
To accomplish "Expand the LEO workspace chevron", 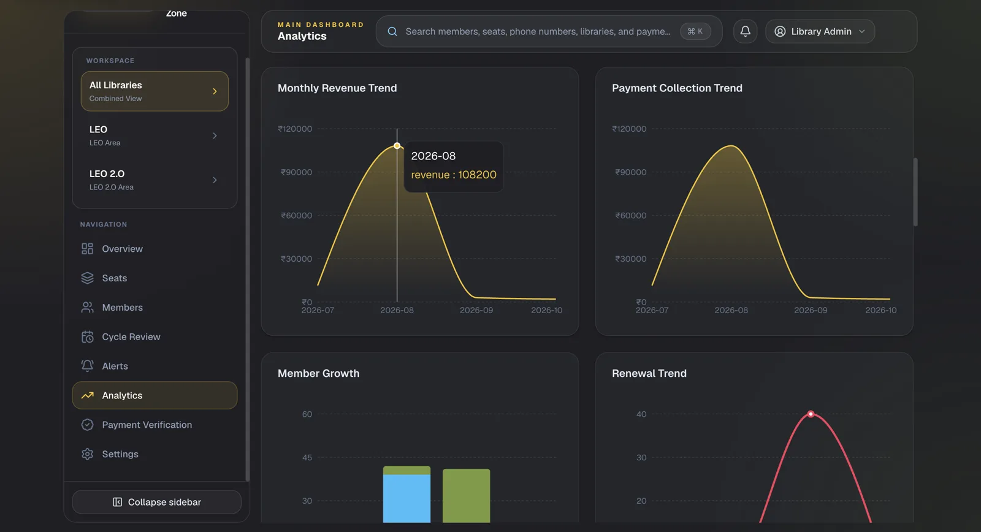I will tap(215, 135).
